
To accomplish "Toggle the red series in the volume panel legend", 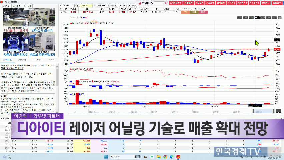I will (71, 94).
